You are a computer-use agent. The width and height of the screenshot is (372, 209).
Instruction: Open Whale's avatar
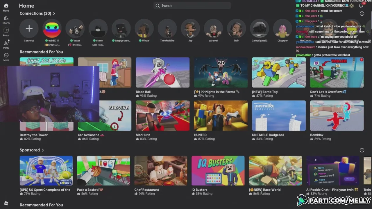click(x=144, y=28)
